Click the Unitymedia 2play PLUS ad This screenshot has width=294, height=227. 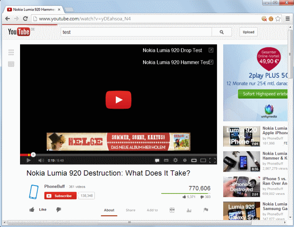[x=255, y=83]
